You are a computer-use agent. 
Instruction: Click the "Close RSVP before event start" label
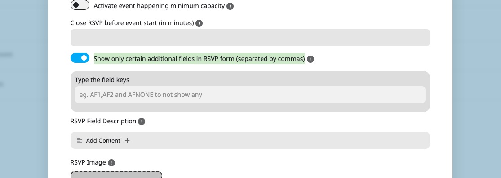click(x=132, y=23)
